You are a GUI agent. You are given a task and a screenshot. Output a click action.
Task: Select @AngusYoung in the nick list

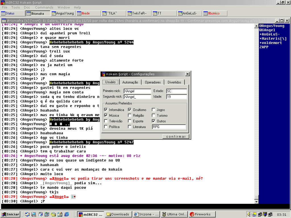(272, 26)
